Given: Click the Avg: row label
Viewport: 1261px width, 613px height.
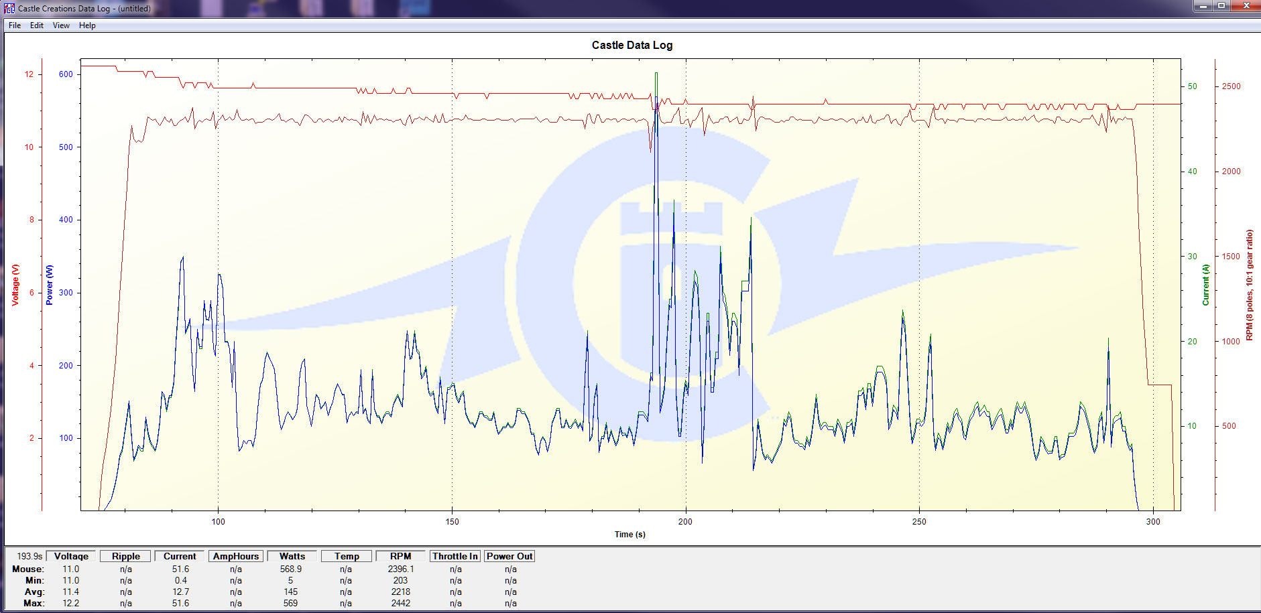Looking at the screenshot, I should coord(34,592).
